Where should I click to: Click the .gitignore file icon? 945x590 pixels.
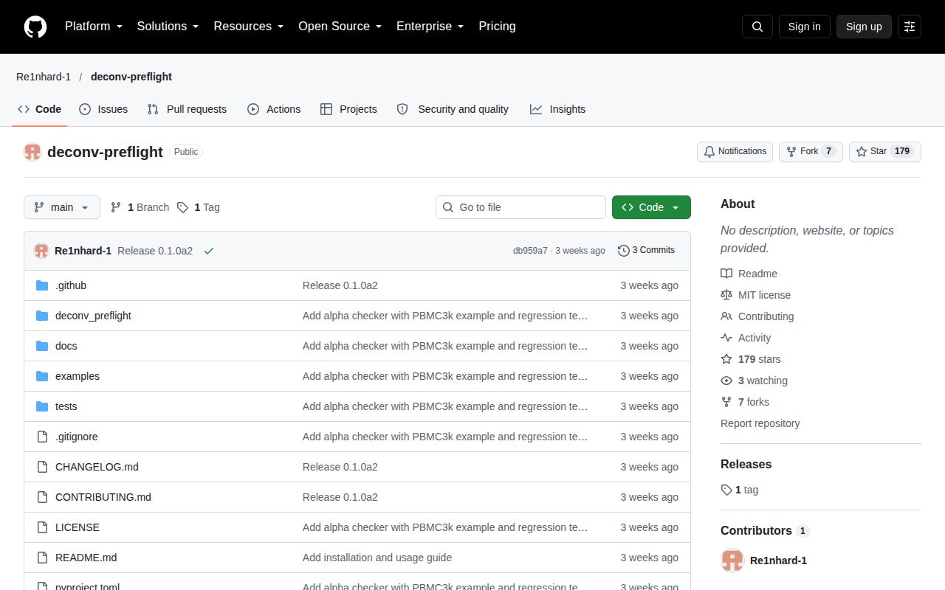point(42,437)
